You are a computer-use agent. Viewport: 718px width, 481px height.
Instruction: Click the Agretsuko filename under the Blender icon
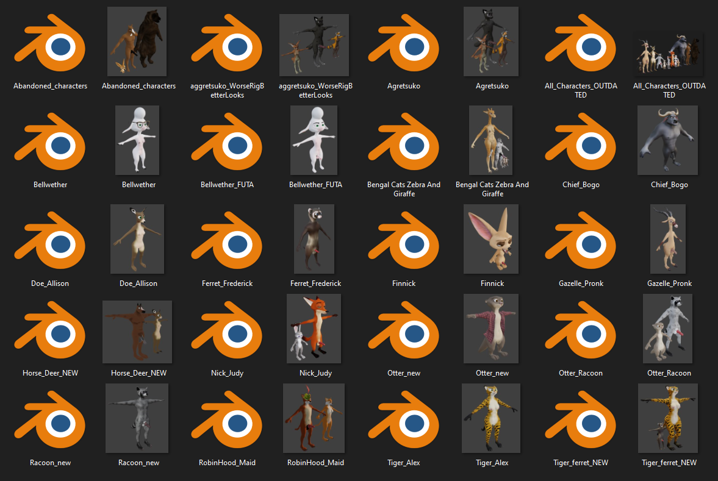403,85
